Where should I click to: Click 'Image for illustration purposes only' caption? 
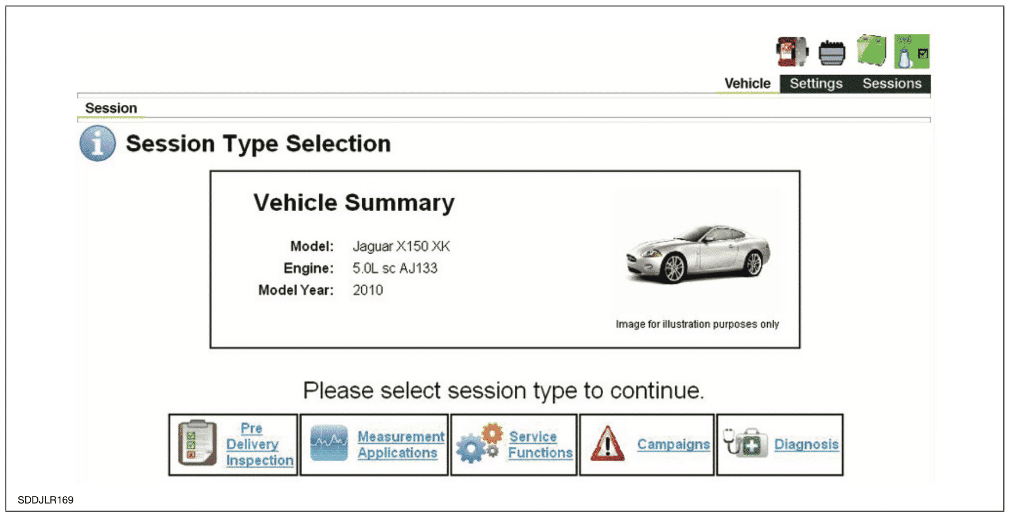click(697, 325)
